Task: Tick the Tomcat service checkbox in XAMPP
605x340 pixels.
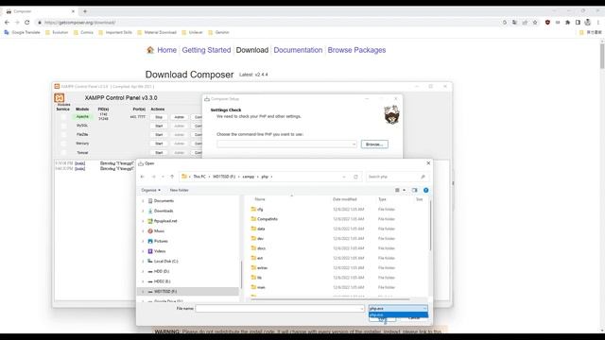Action: point(63,153)
